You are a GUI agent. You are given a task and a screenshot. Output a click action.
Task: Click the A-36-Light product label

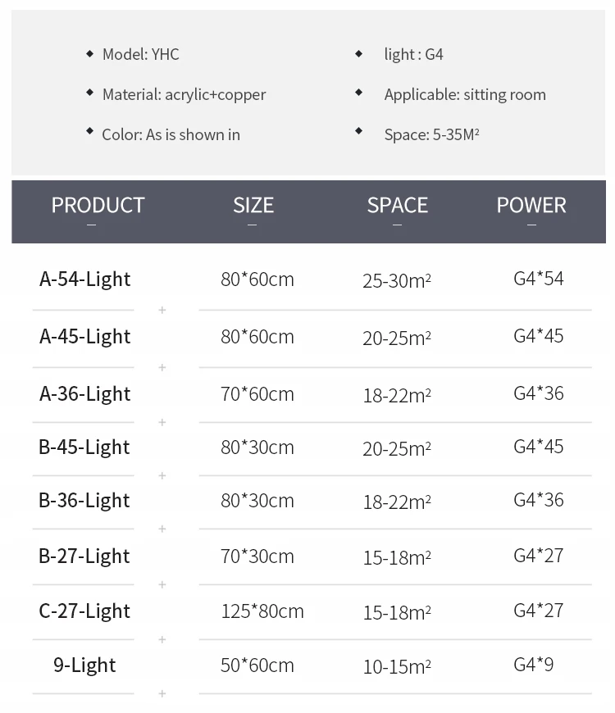84,393
